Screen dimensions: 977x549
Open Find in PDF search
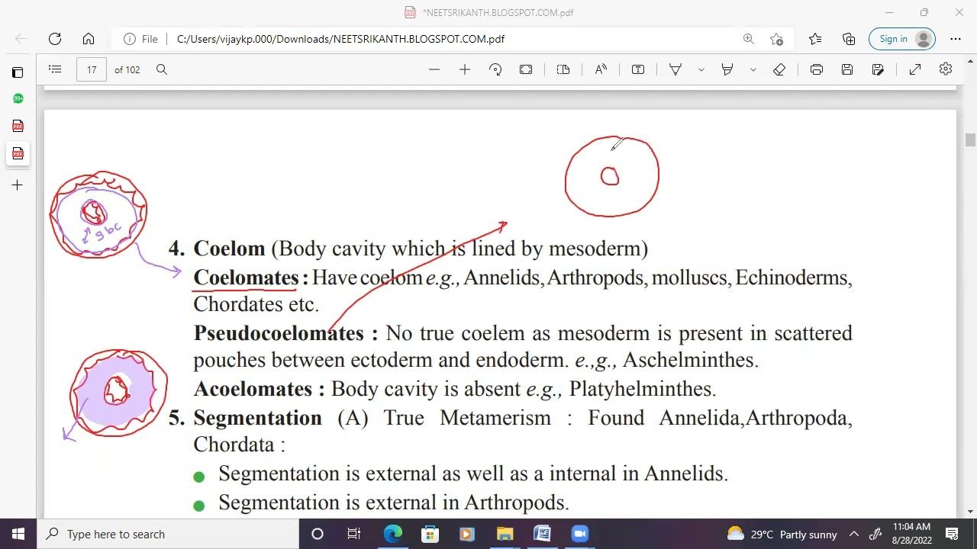[x=162, y=69]
